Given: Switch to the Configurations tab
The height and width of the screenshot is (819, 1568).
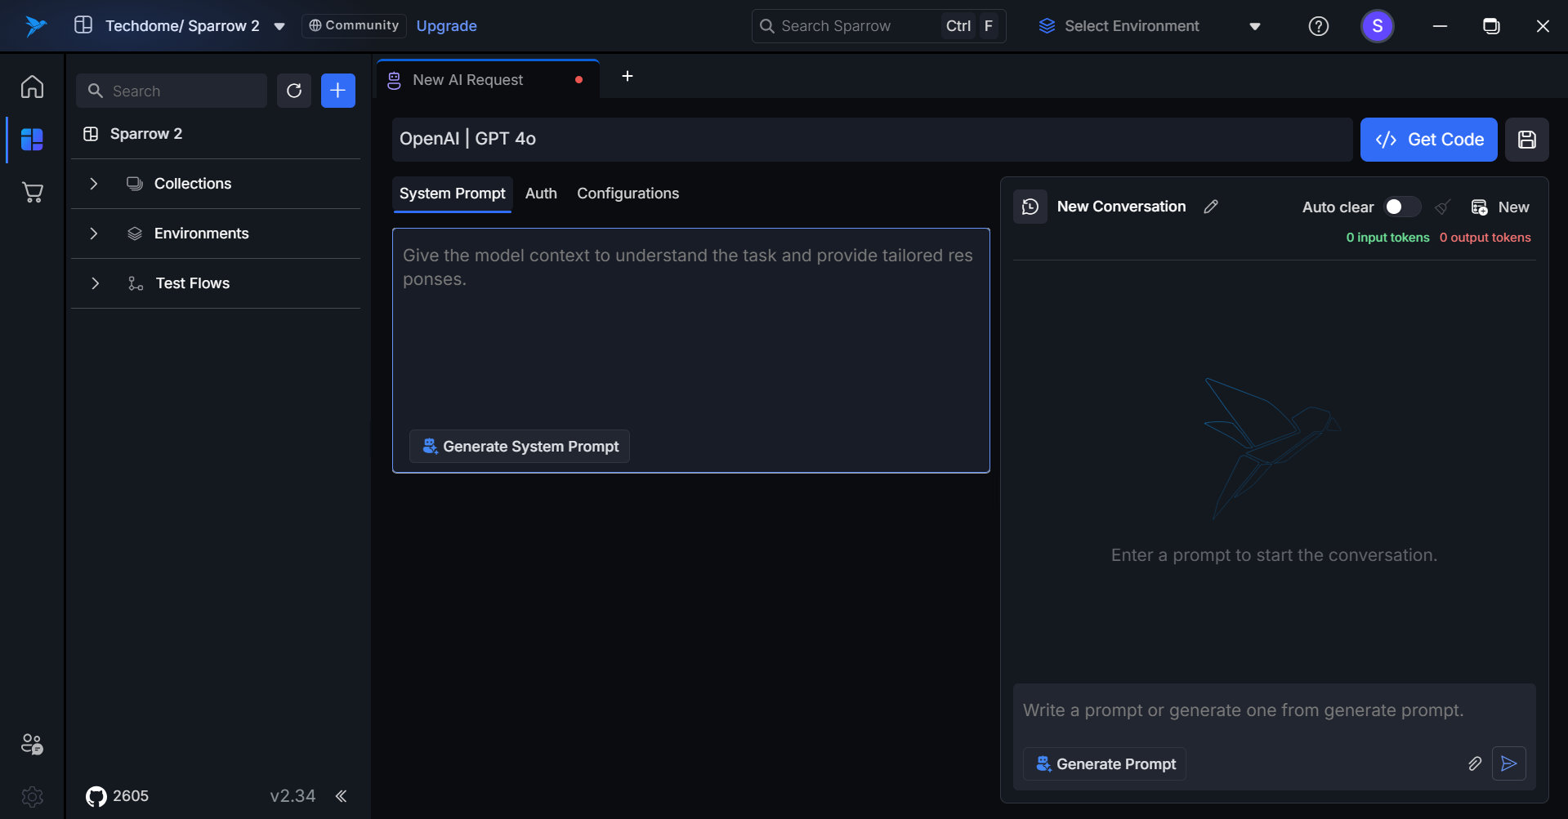Looking at the screenshot, I should point(628,194).
